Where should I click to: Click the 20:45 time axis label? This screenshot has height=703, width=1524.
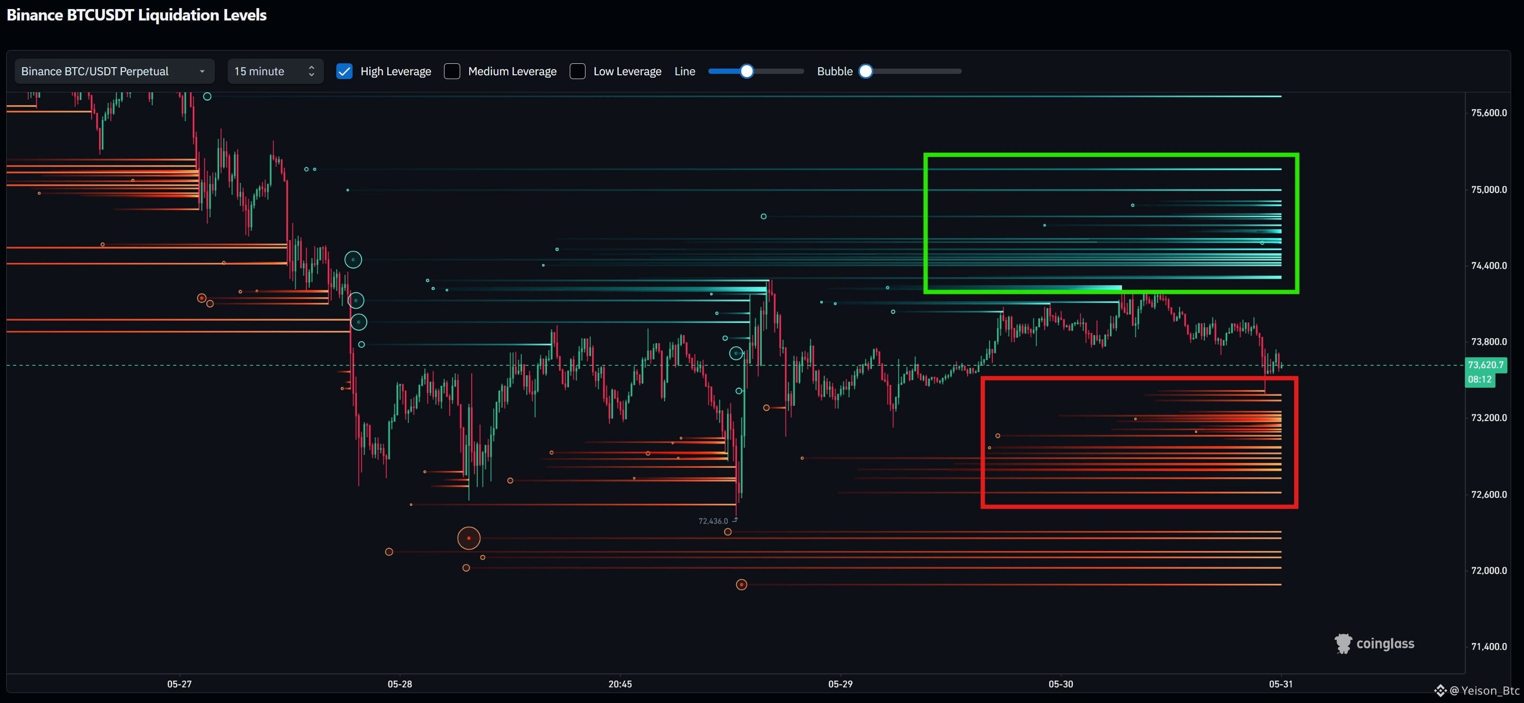coord(620,684)
